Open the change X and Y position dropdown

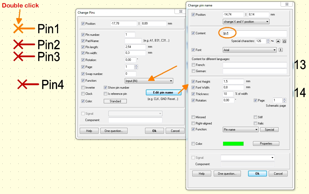coord(267,21)
